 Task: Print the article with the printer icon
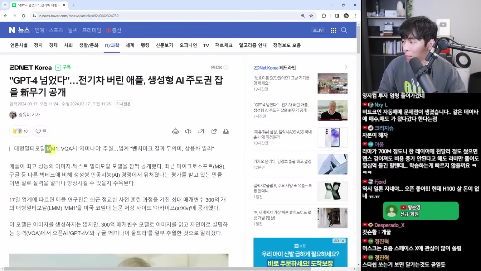[x=226, y=131]
